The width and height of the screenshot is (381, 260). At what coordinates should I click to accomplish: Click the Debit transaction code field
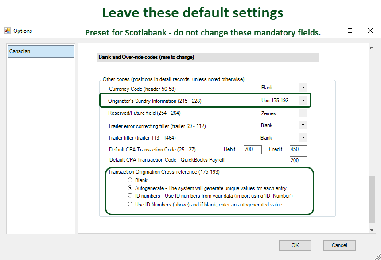(252, 150)
